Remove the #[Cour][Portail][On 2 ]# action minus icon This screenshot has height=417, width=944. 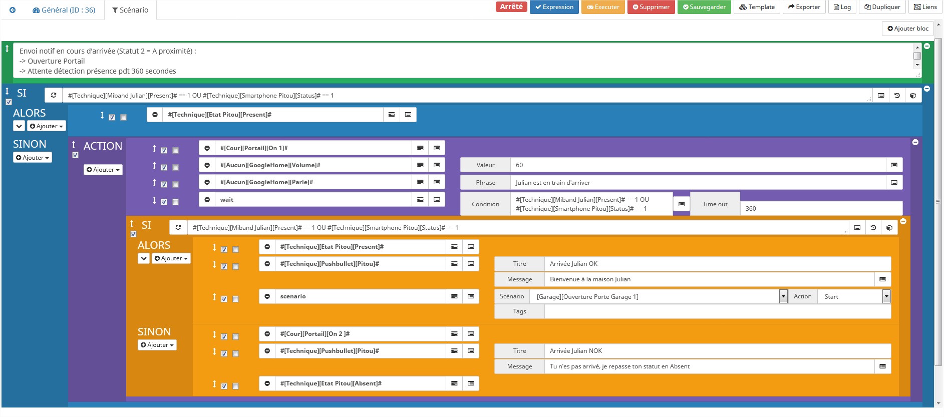[267, 334]
